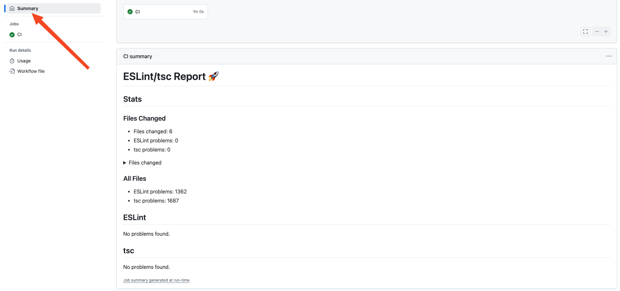620x291 pixels.
Task: Open the CI job label in the sidebar
Action: pyautogui.click(x=20, y=34)
